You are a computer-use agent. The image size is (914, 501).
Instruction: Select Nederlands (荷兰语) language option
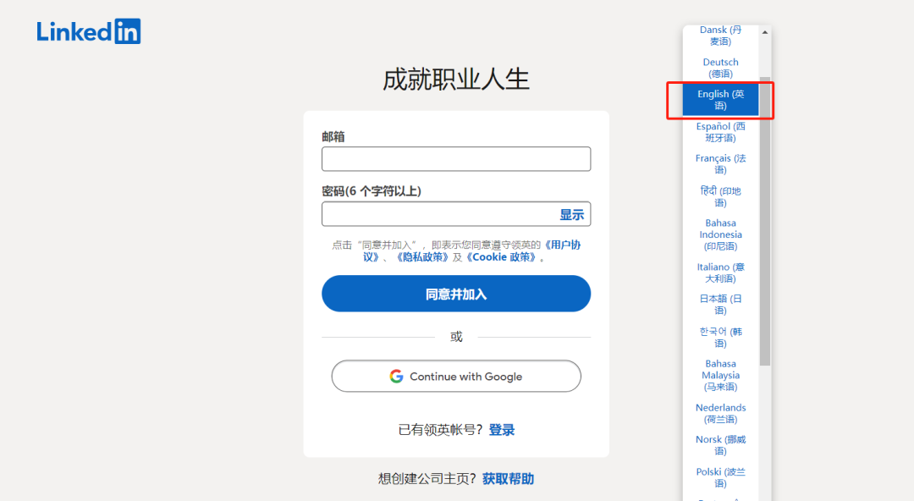tap(720, 413)
